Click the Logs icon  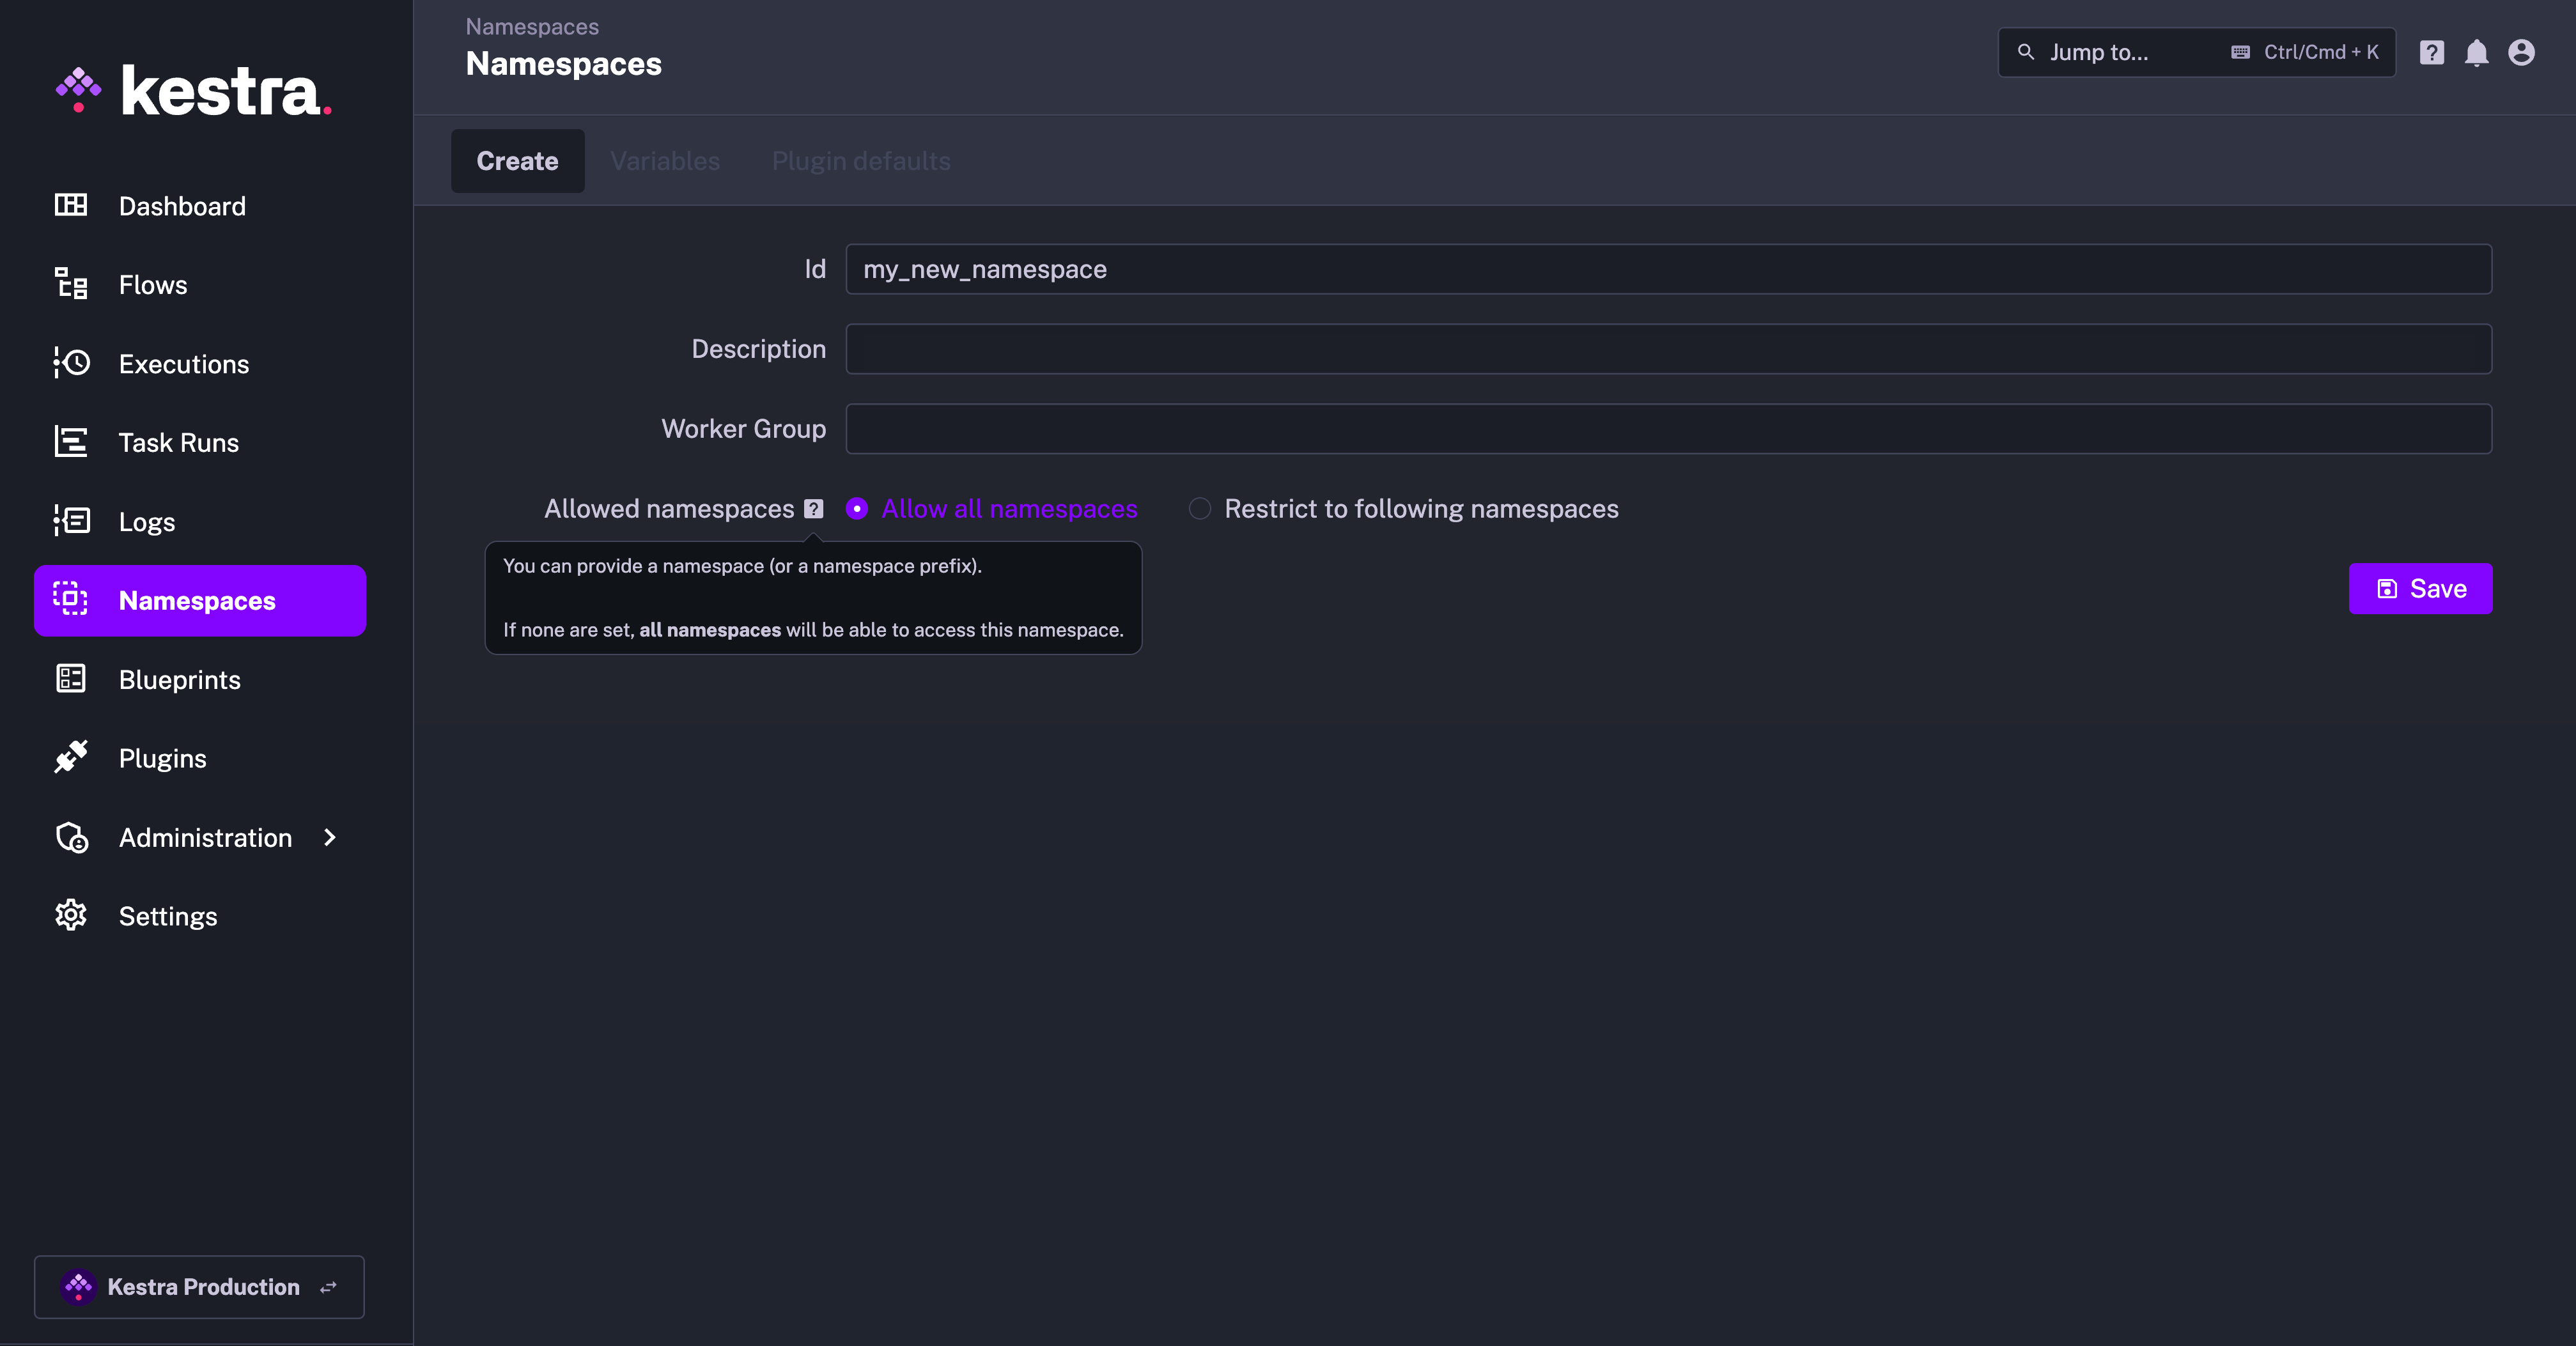point(70,521)
